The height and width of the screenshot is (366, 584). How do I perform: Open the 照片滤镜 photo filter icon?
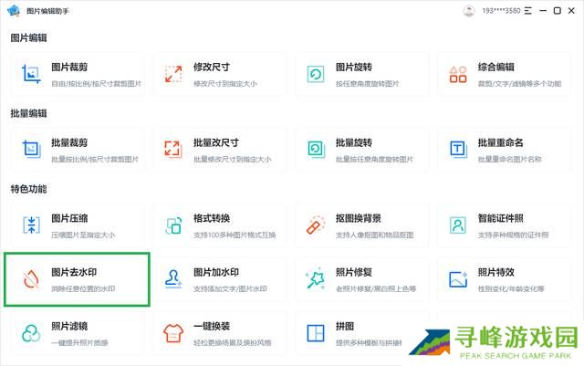pos(31,333)
